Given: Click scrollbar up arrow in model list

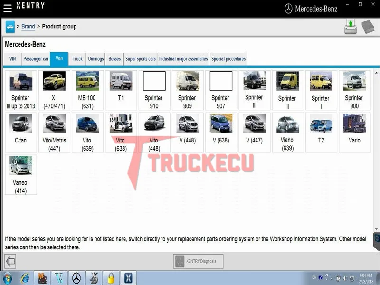Looking at the screenshot, I should tap(376, 73).
